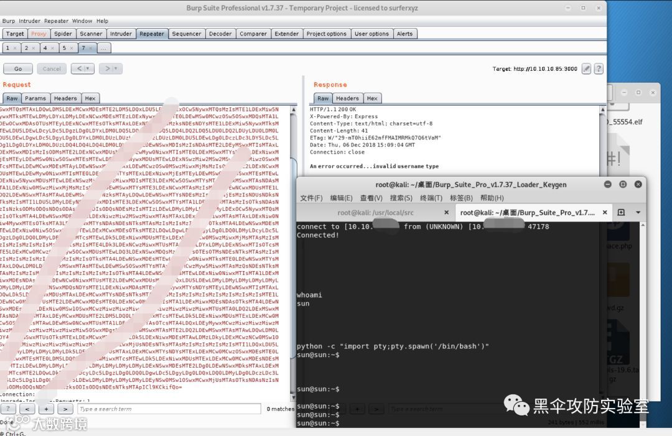Go back in Repeater request history

pos(83,68)
